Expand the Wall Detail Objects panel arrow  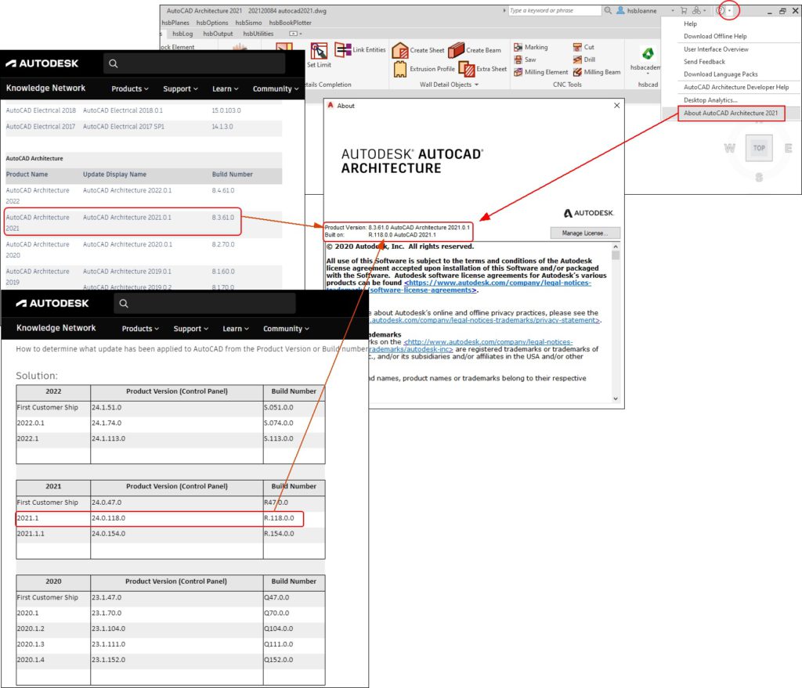pos(477,85)
